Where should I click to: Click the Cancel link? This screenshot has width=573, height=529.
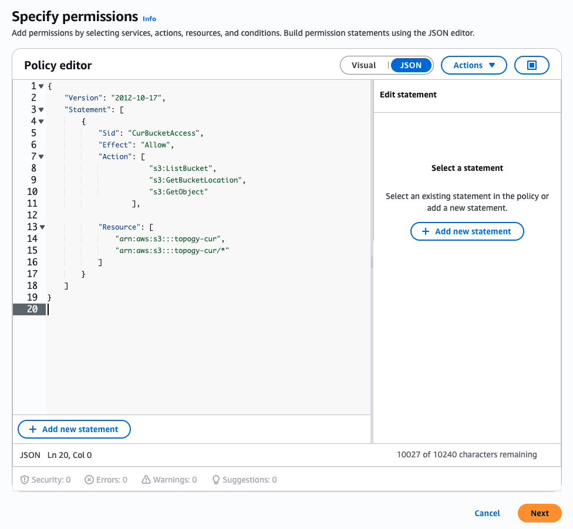click(x=487, y=513)
